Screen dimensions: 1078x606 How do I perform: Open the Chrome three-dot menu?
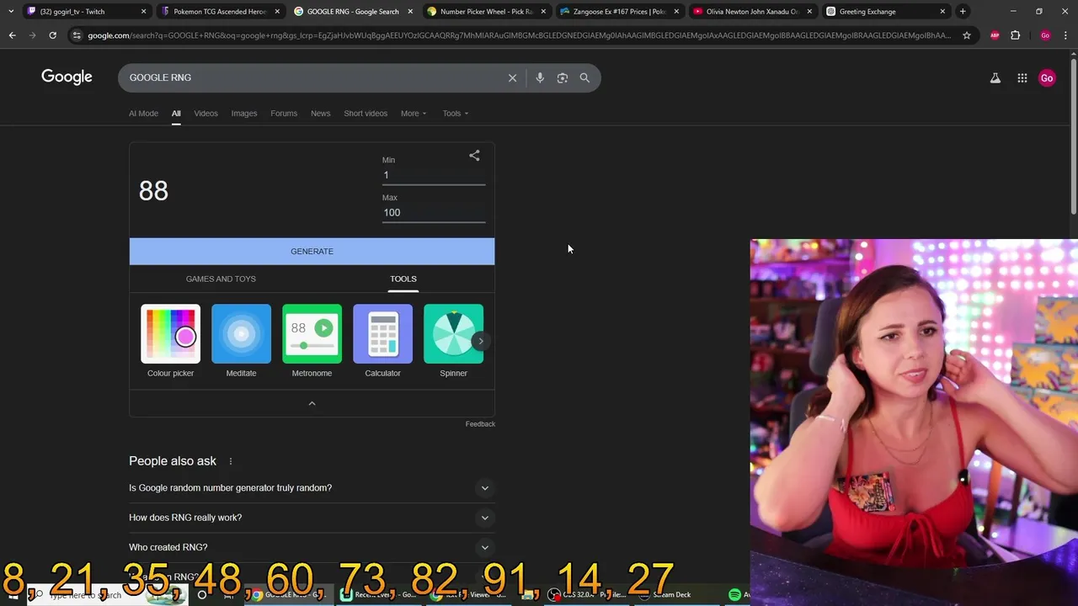(x=1066, y=35)
